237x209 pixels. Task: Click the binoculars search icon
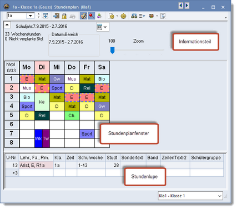coord(134,16)
